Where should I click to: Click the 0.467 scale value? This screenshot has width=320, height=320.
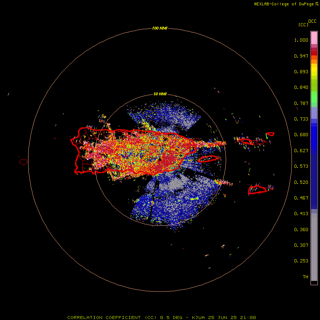[x=301, y=198]
